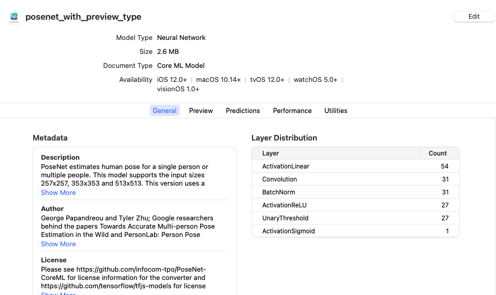Switch to the General tab
The image size is (496, 295).
(x=164, y=110)
